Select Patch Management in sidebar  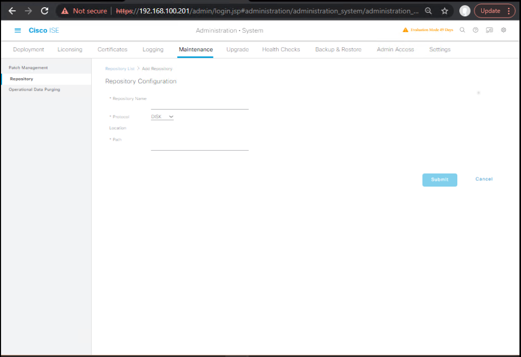(46, 68)
